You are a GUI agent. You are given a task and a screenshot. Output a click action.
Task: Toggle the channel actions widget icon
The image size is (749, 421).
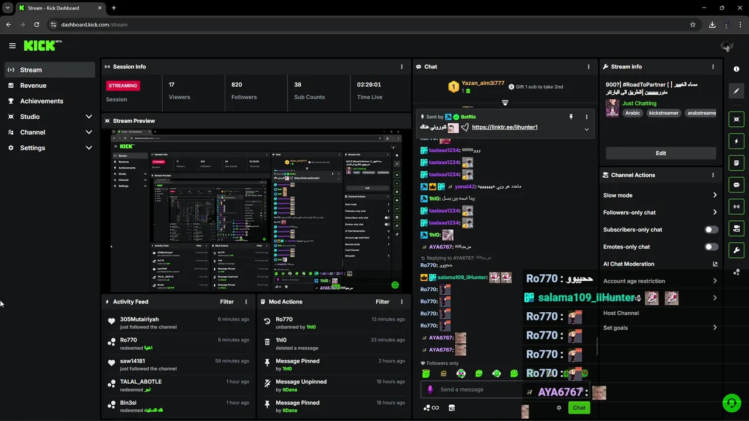point(736,228)
